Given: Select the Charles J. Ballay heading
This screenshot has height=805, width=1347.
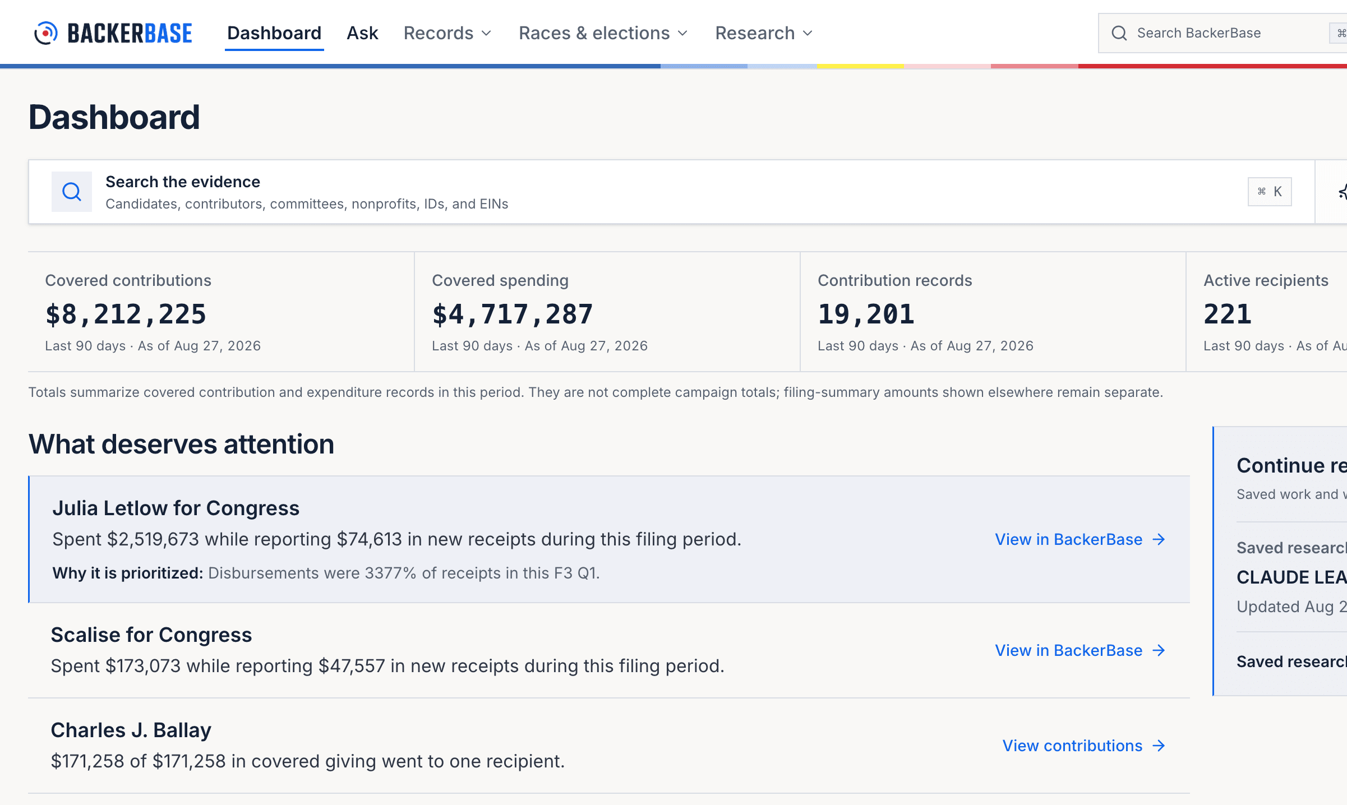Looking at the screenshot, I should (131, 730).
